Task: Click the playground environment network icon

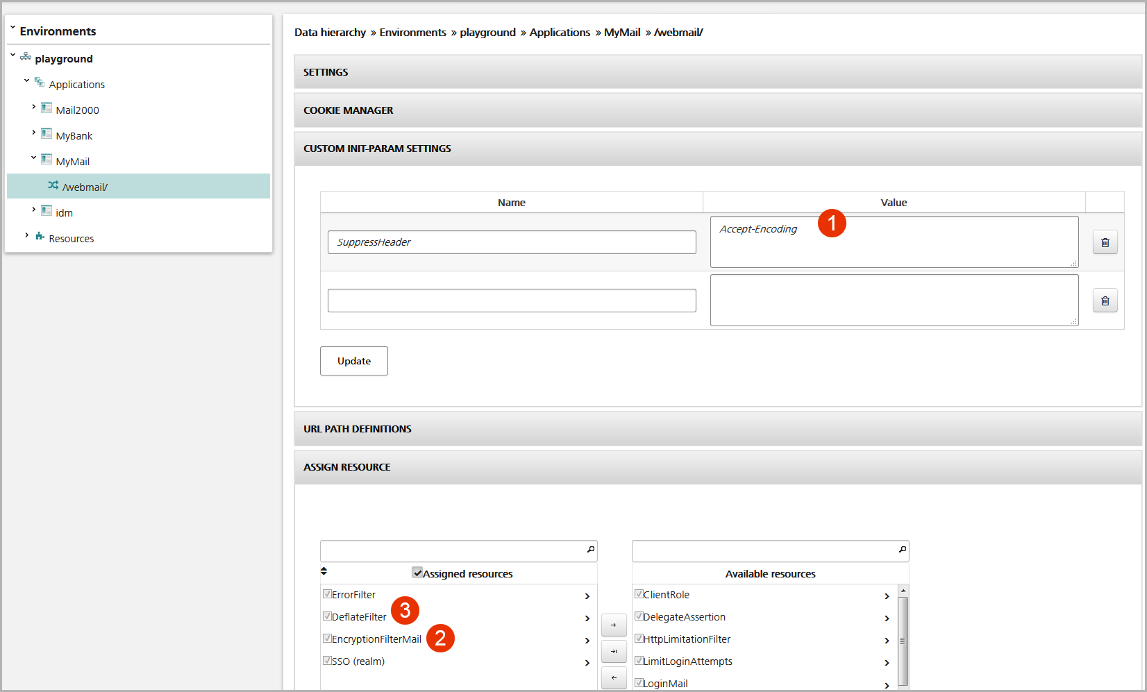Action: [x=26, y=57]
